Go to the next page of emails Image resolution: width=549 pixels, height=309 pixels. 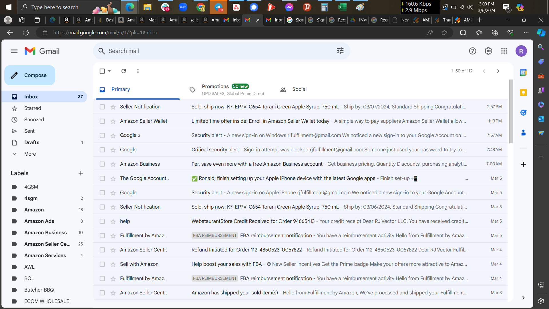tap(498, 71)
